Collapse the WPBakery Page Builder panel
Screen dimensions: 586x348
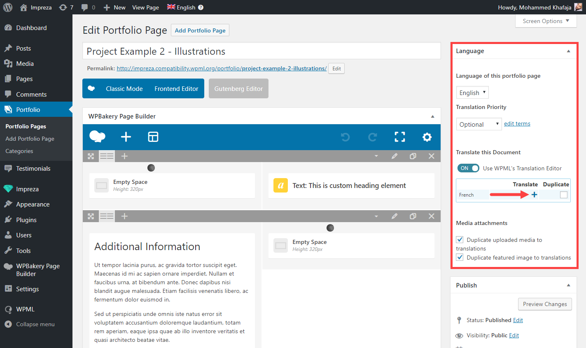point(432,116)
